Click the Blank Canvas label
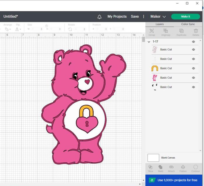The image size is (204, 186). 168,158
